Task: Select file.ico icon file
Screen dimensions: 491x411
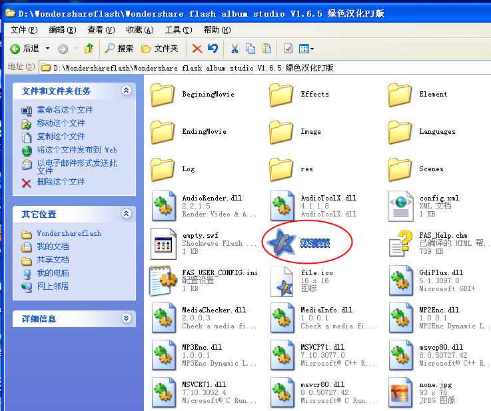Action: (x=282, y=281)
